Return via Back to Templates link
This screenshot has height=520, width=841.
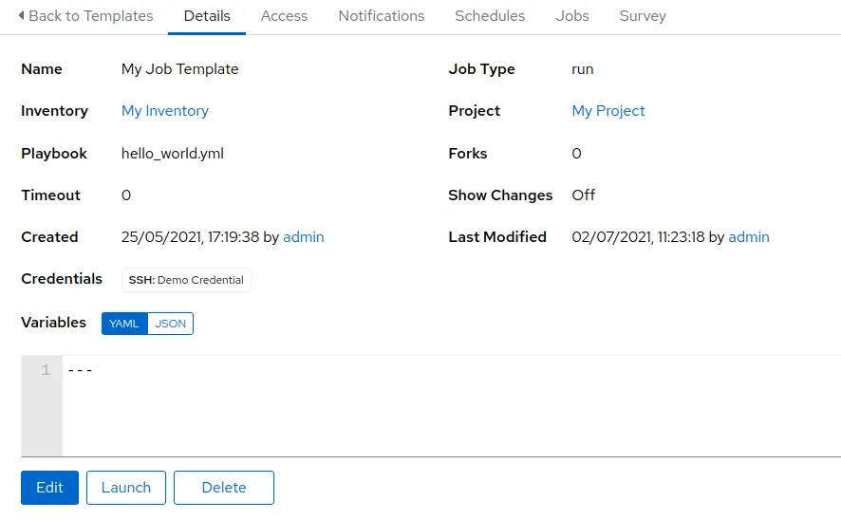click(91, 16)
